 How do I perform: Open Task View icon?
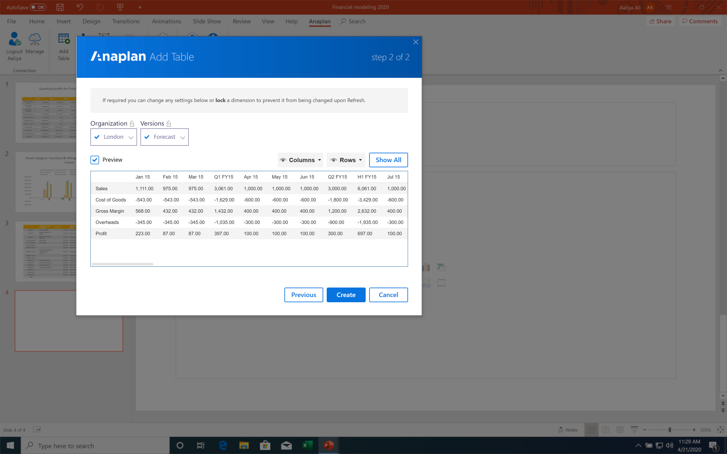(201, 445)
